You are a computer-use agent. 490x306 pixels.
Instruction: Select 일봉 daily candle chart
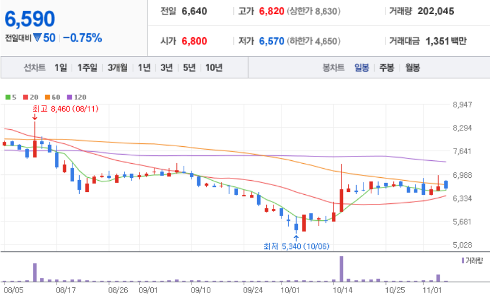coord(362,67)
